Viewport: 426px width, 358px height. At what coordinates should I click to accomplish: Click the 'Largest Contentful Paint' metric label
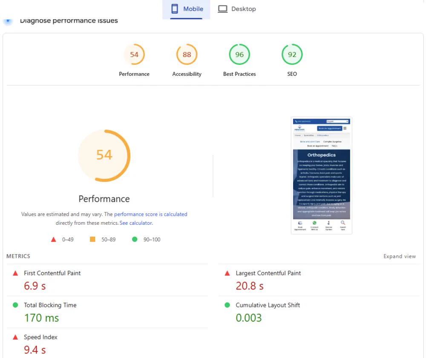point(268,273)
